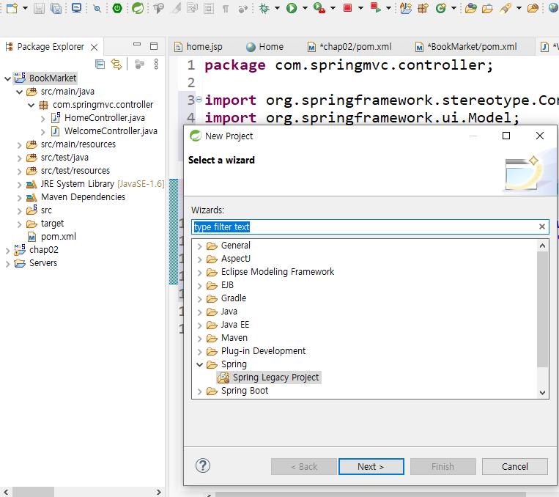The height and width of the screenshot is (497, 559).
Task: Click the Search flashlight toolbar icon
Action: [x=506, y=8]
